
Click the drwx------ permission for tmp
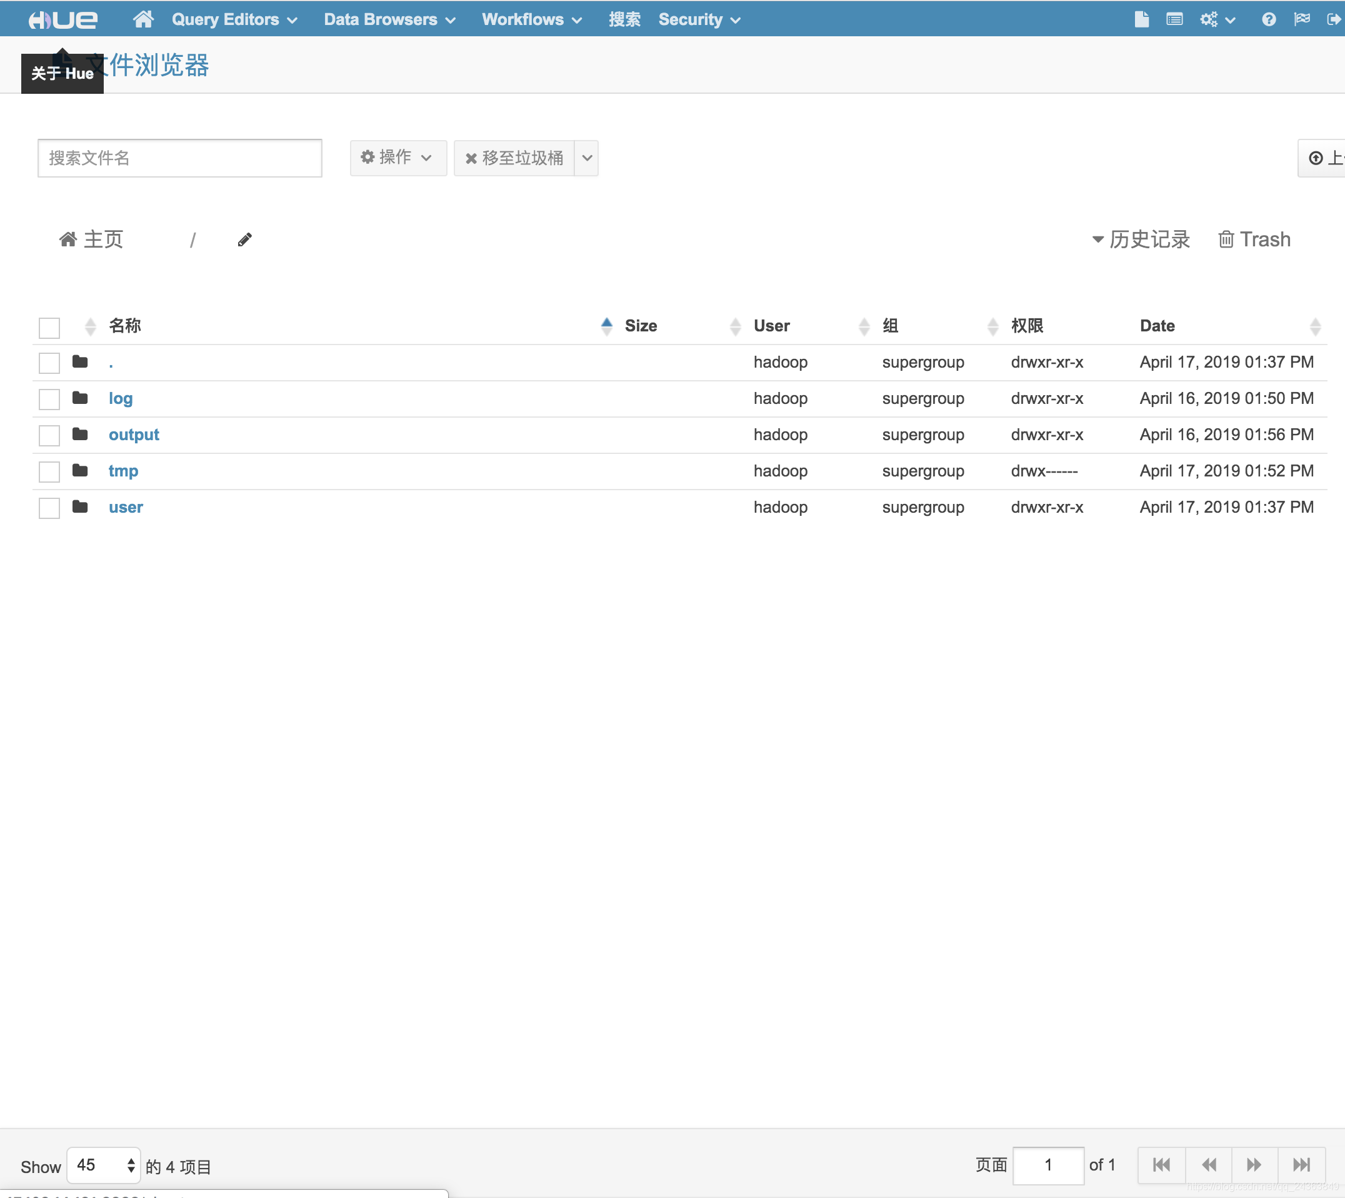coord(1044,471)
